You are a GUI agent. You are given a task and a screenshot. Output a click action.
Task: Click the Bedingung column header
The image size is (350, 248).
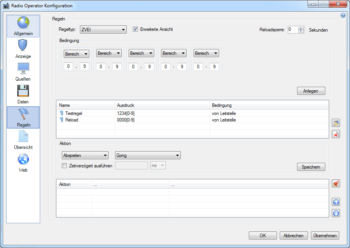coord(269,105)
